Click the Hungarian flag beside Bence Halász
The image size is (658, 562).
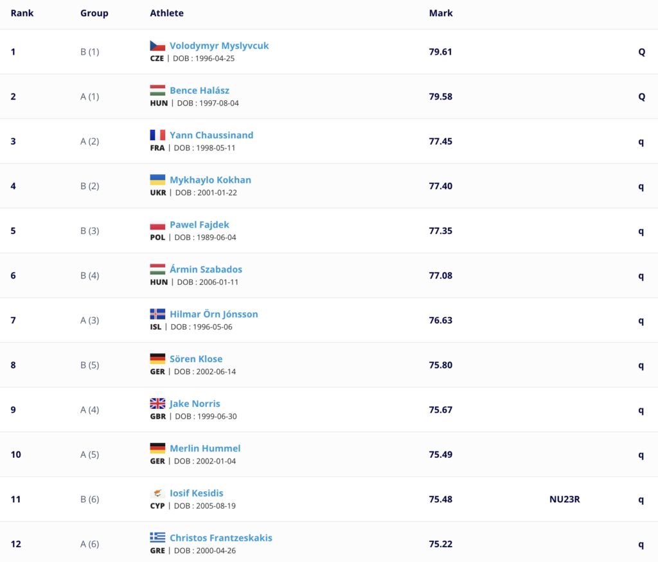(157, 90)
